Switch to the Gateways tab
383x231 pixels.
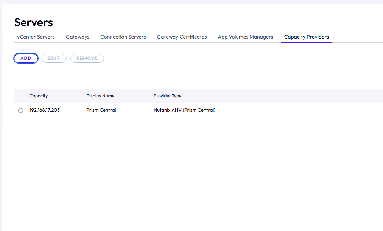pyautogui.click(x=78, y=37)
